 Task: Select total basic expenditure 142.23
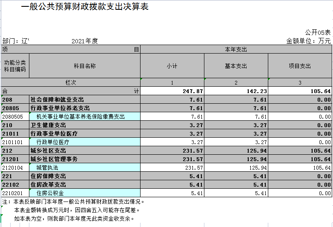click(236, 91)
